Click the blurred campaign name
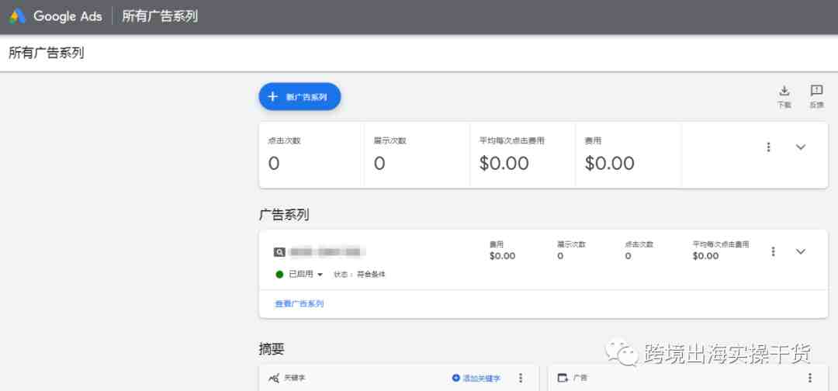This screenshot has width=838, height=391. pos(327,251)
